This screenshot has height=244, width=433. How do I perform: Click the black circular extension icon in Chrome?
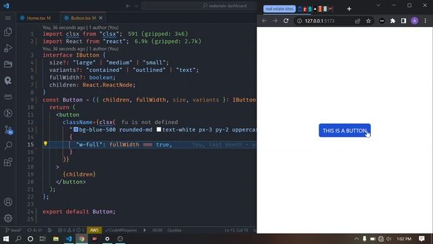(382, 21)
